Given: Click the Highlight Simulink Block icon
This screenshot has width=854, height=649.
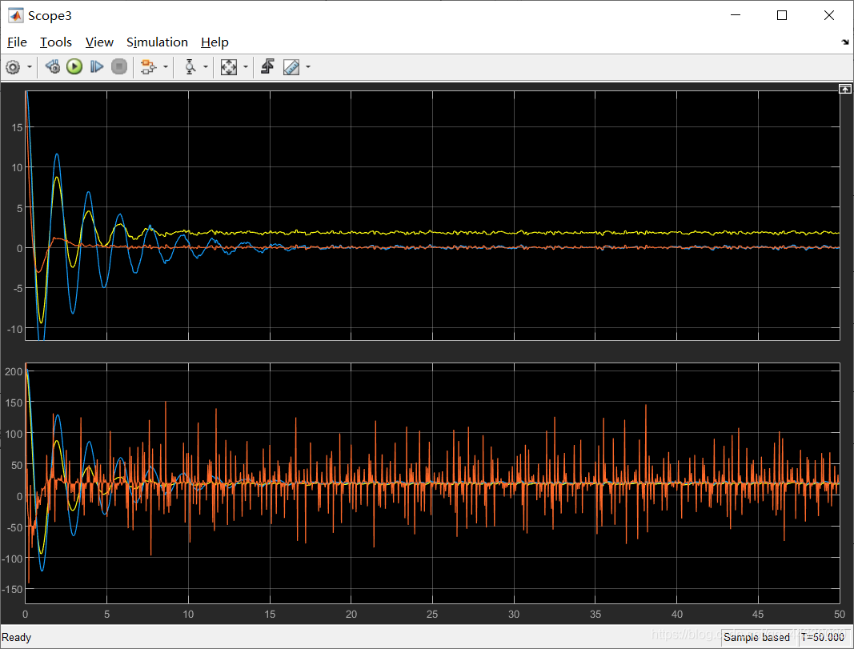Looking at the screenshot, I should pos(148,66).
